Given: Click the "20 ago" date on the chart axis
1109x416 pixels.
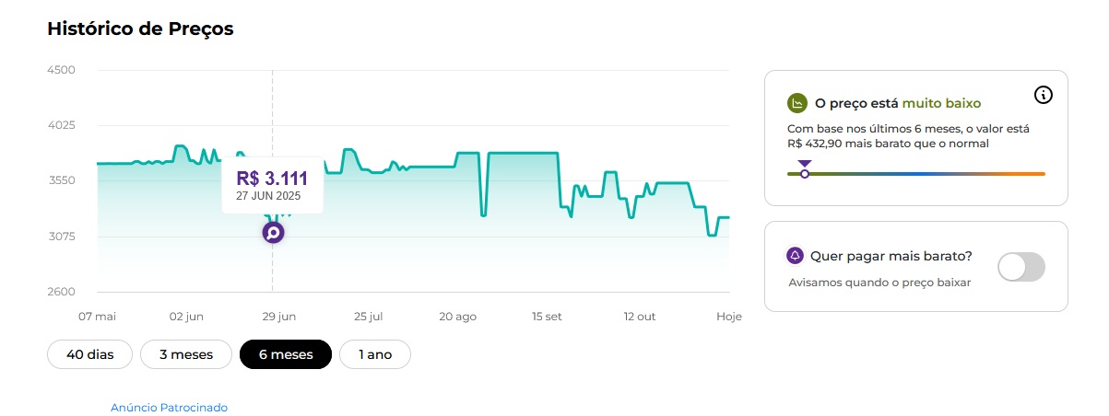Looking at the screenshot, I should (x=457, y=317).
